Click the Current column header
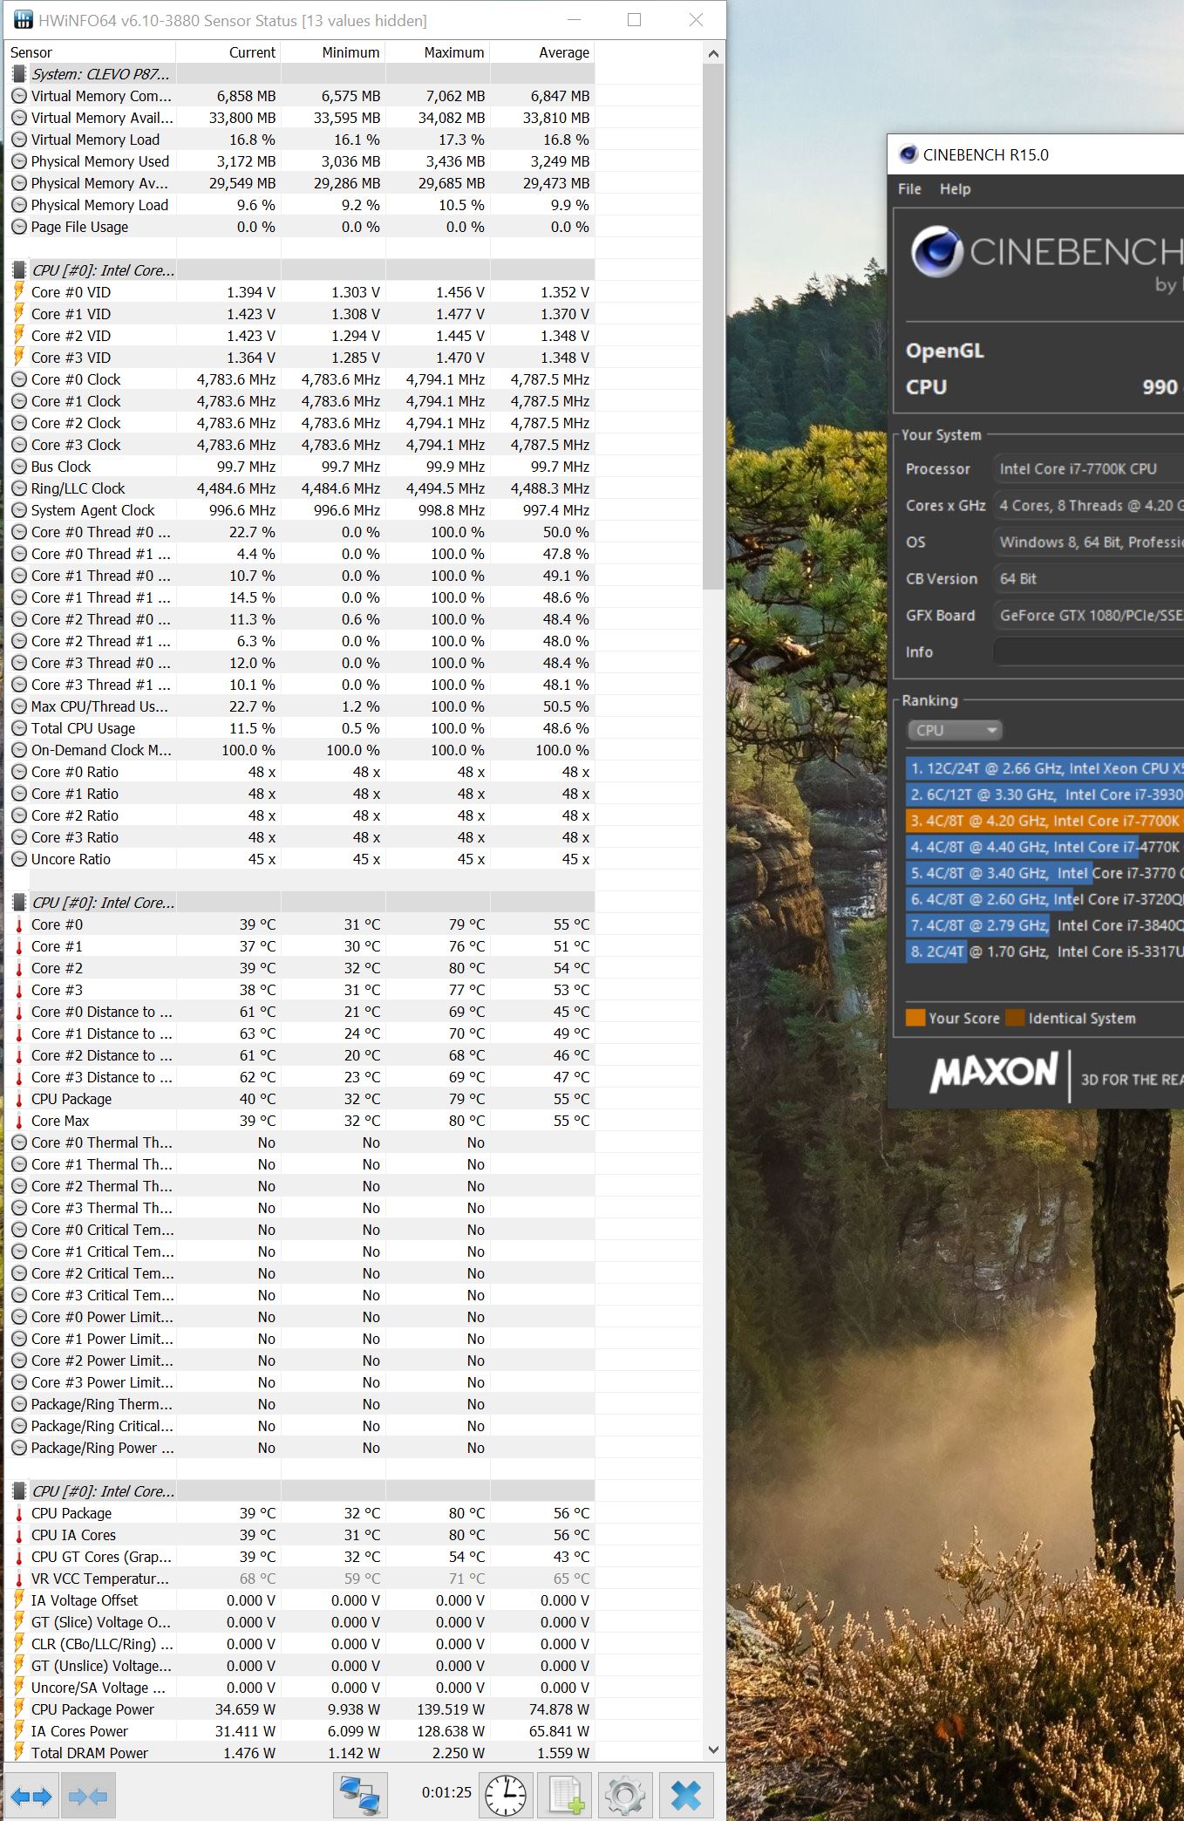Screen dimensions: 1184x1821 coord(228,52)
